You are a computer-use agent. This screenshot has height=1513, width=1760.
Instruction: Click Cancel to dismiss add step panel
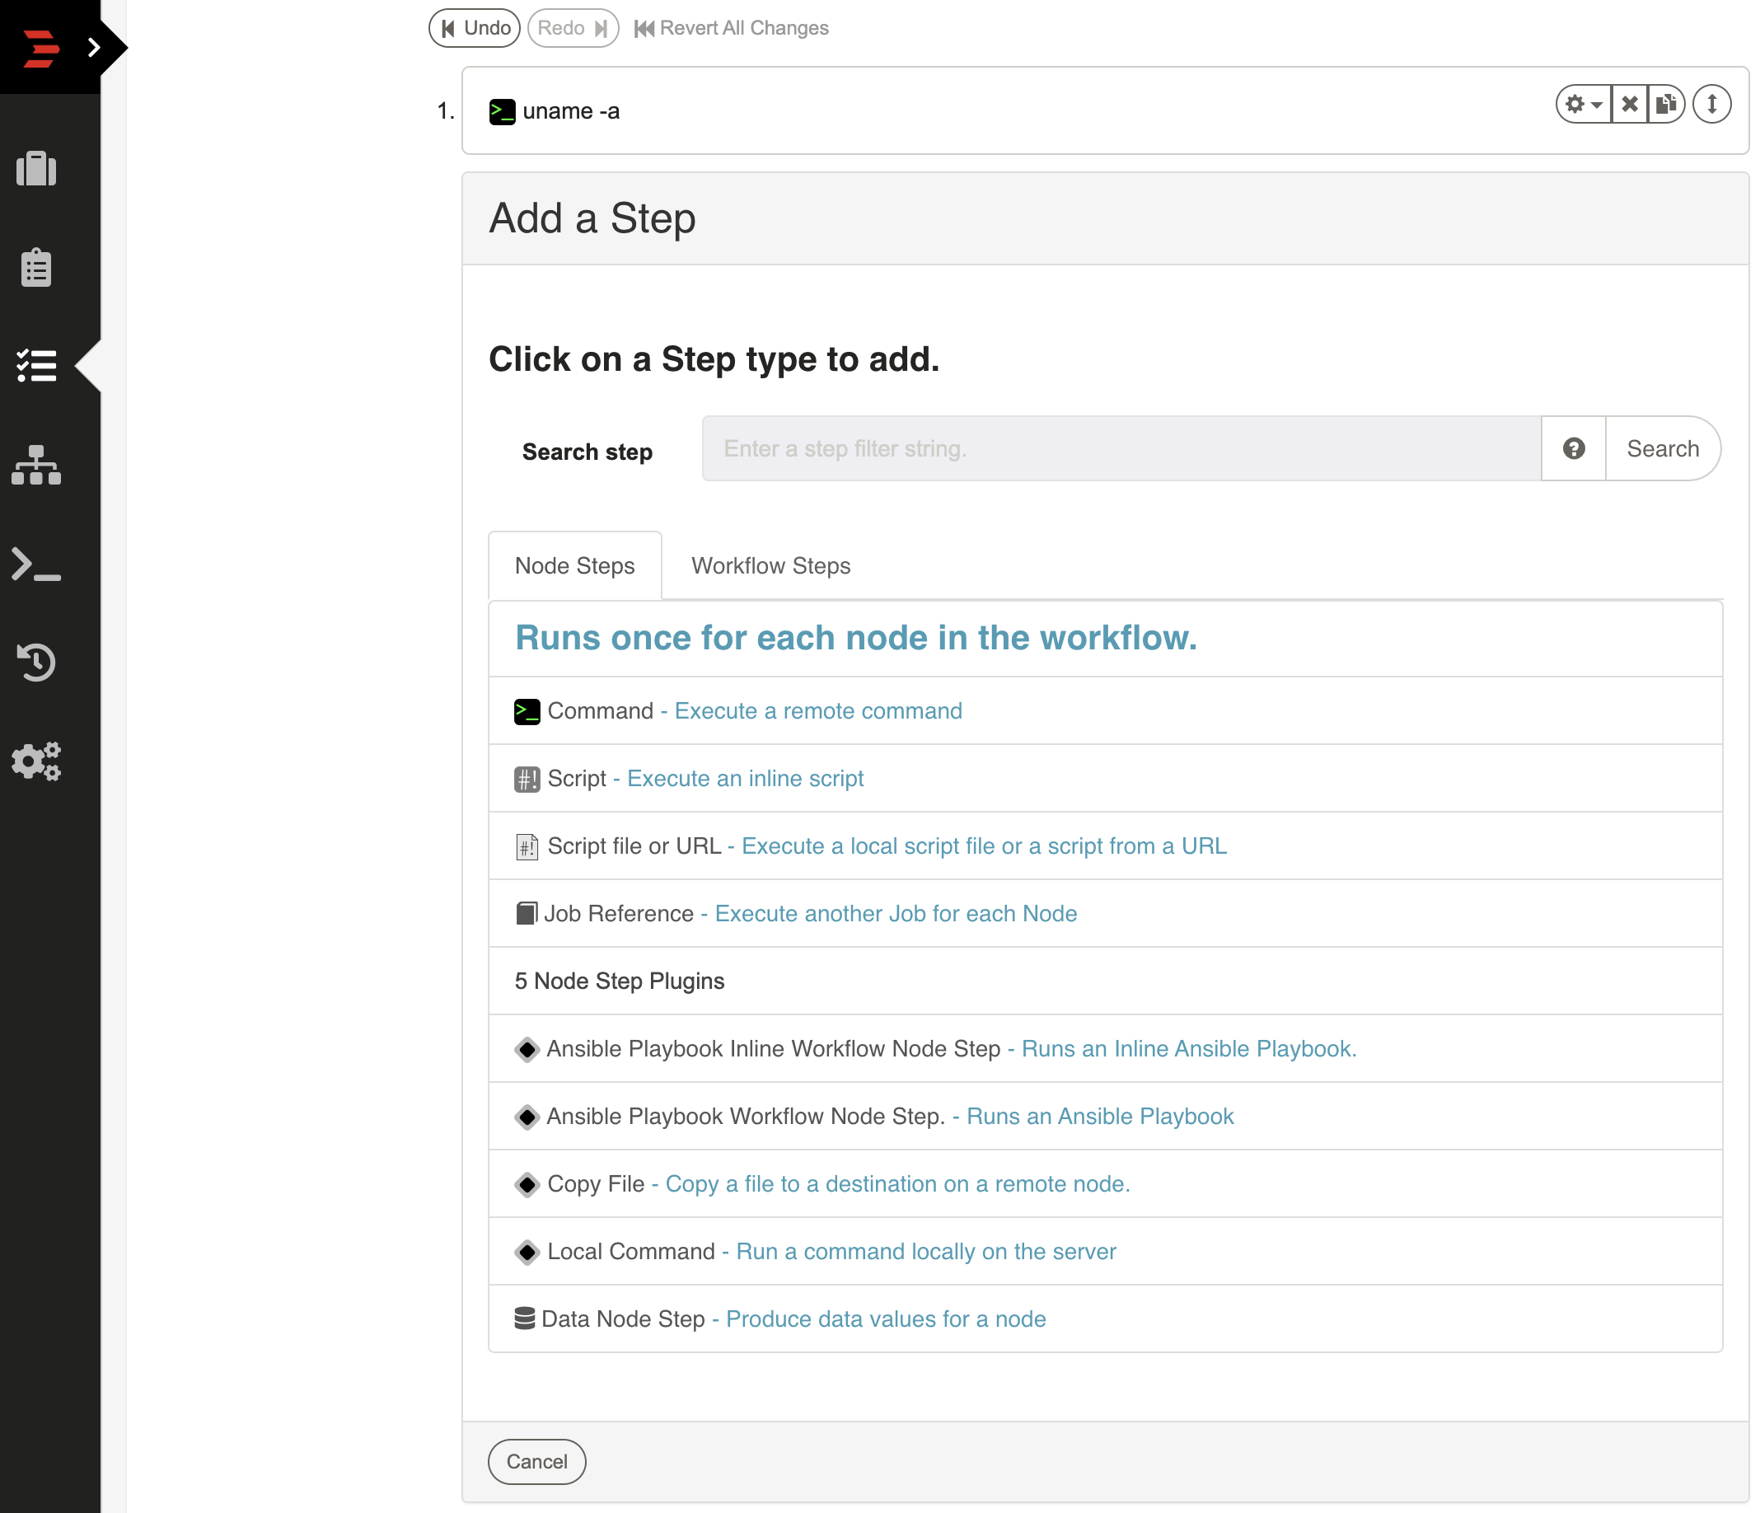(x=537, y=1462)
